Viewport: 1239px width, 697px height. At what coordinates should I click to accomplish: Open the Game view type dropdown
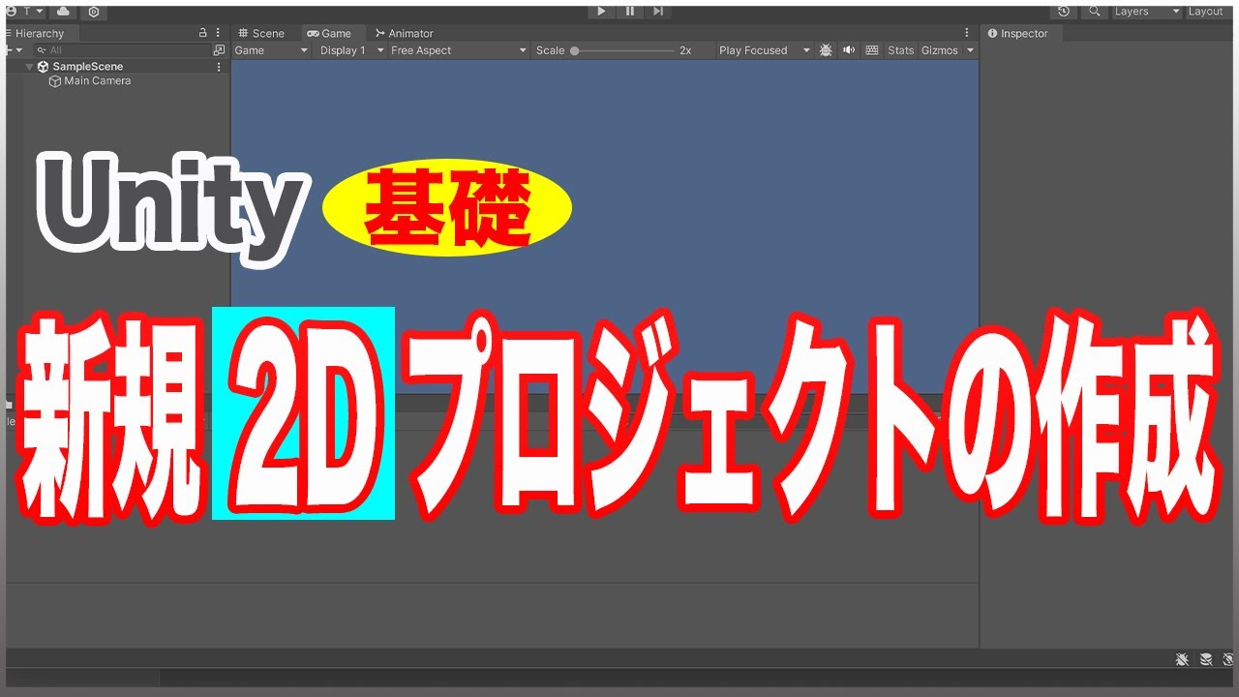click(272, 50)
